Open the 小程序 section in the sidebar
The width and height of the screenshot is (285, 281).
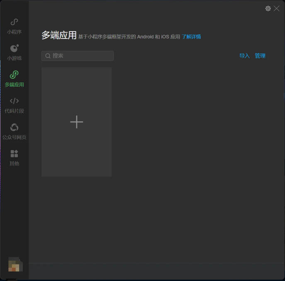[14, 27]
